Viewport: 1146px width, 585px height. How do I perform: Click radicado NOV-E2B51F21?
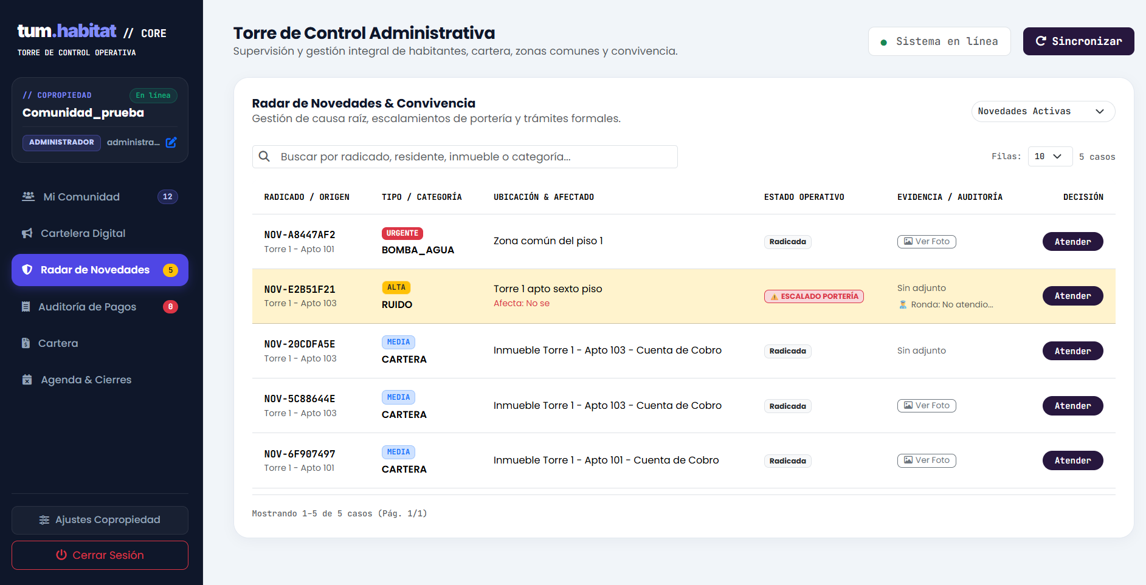300,289
